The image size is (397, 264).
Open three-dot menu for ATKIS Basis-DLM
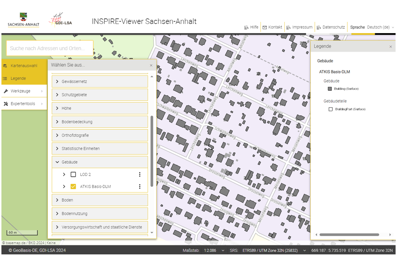140,186
